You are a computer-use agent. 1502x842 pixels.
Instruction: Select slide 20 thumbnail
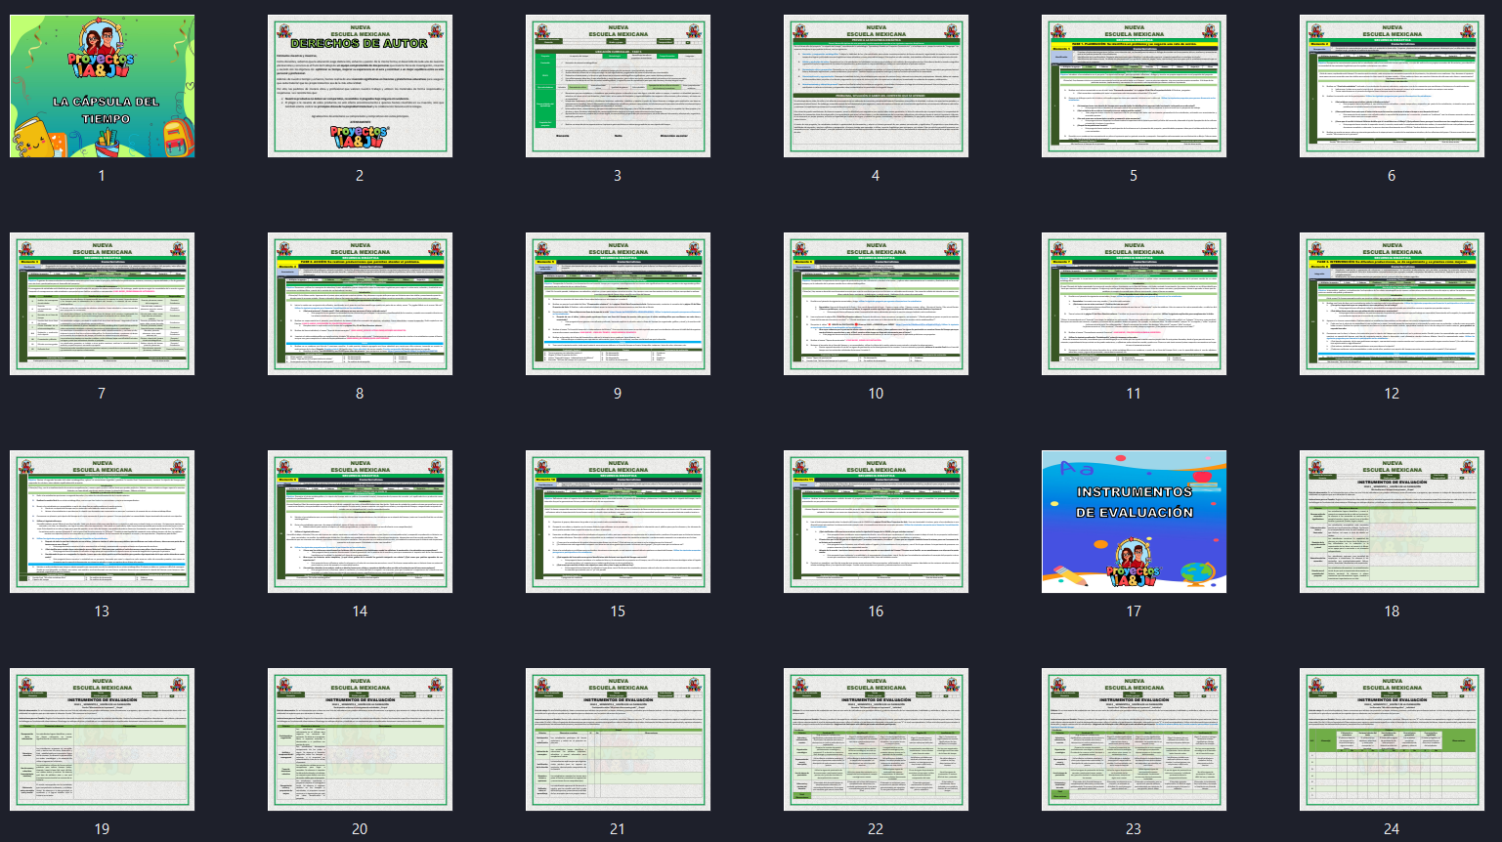(x=360, y=739)
